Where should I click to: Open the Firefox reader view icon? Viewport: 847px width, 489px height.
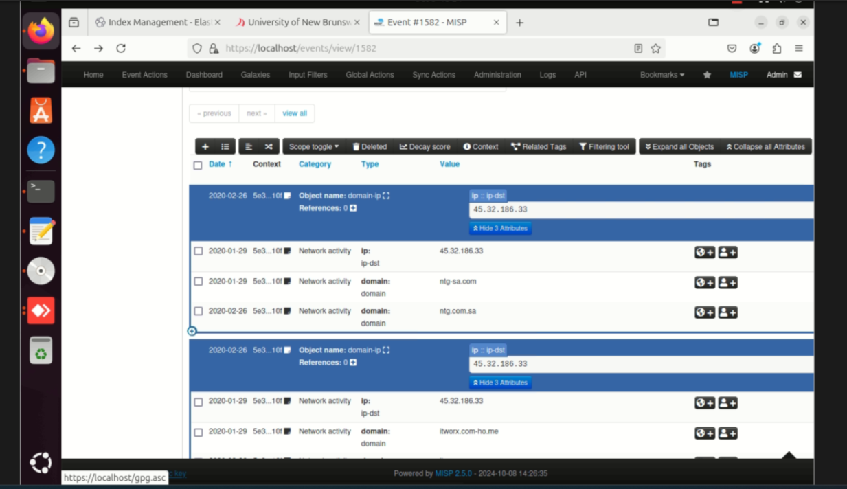(x=638, y=49)
